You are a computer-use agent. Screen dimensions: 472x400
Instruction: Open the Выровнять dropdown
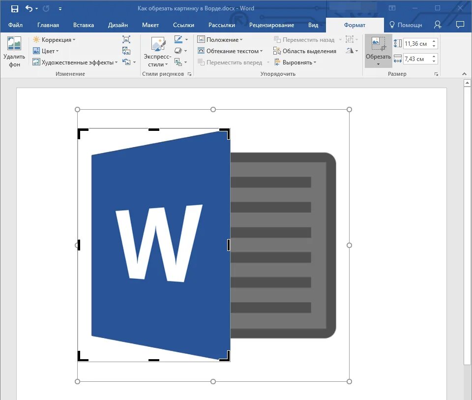(x=295, y=62)
